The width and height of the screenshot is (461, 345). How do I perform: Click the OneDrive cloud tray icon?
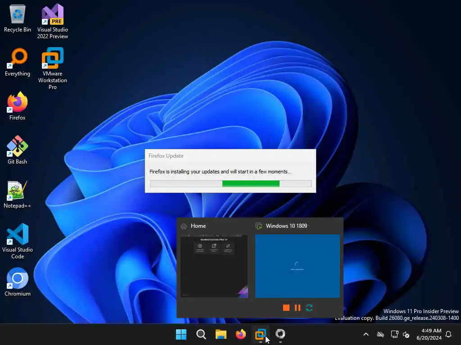click(x=380, y=334)
